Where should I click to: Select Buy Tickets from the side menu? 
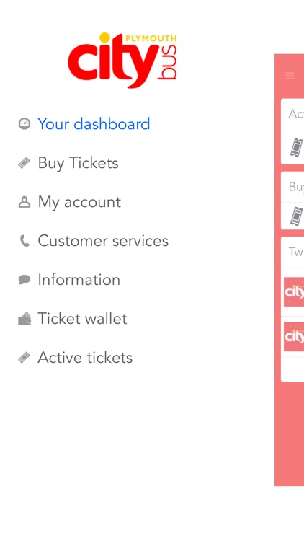tap(79, 163)
